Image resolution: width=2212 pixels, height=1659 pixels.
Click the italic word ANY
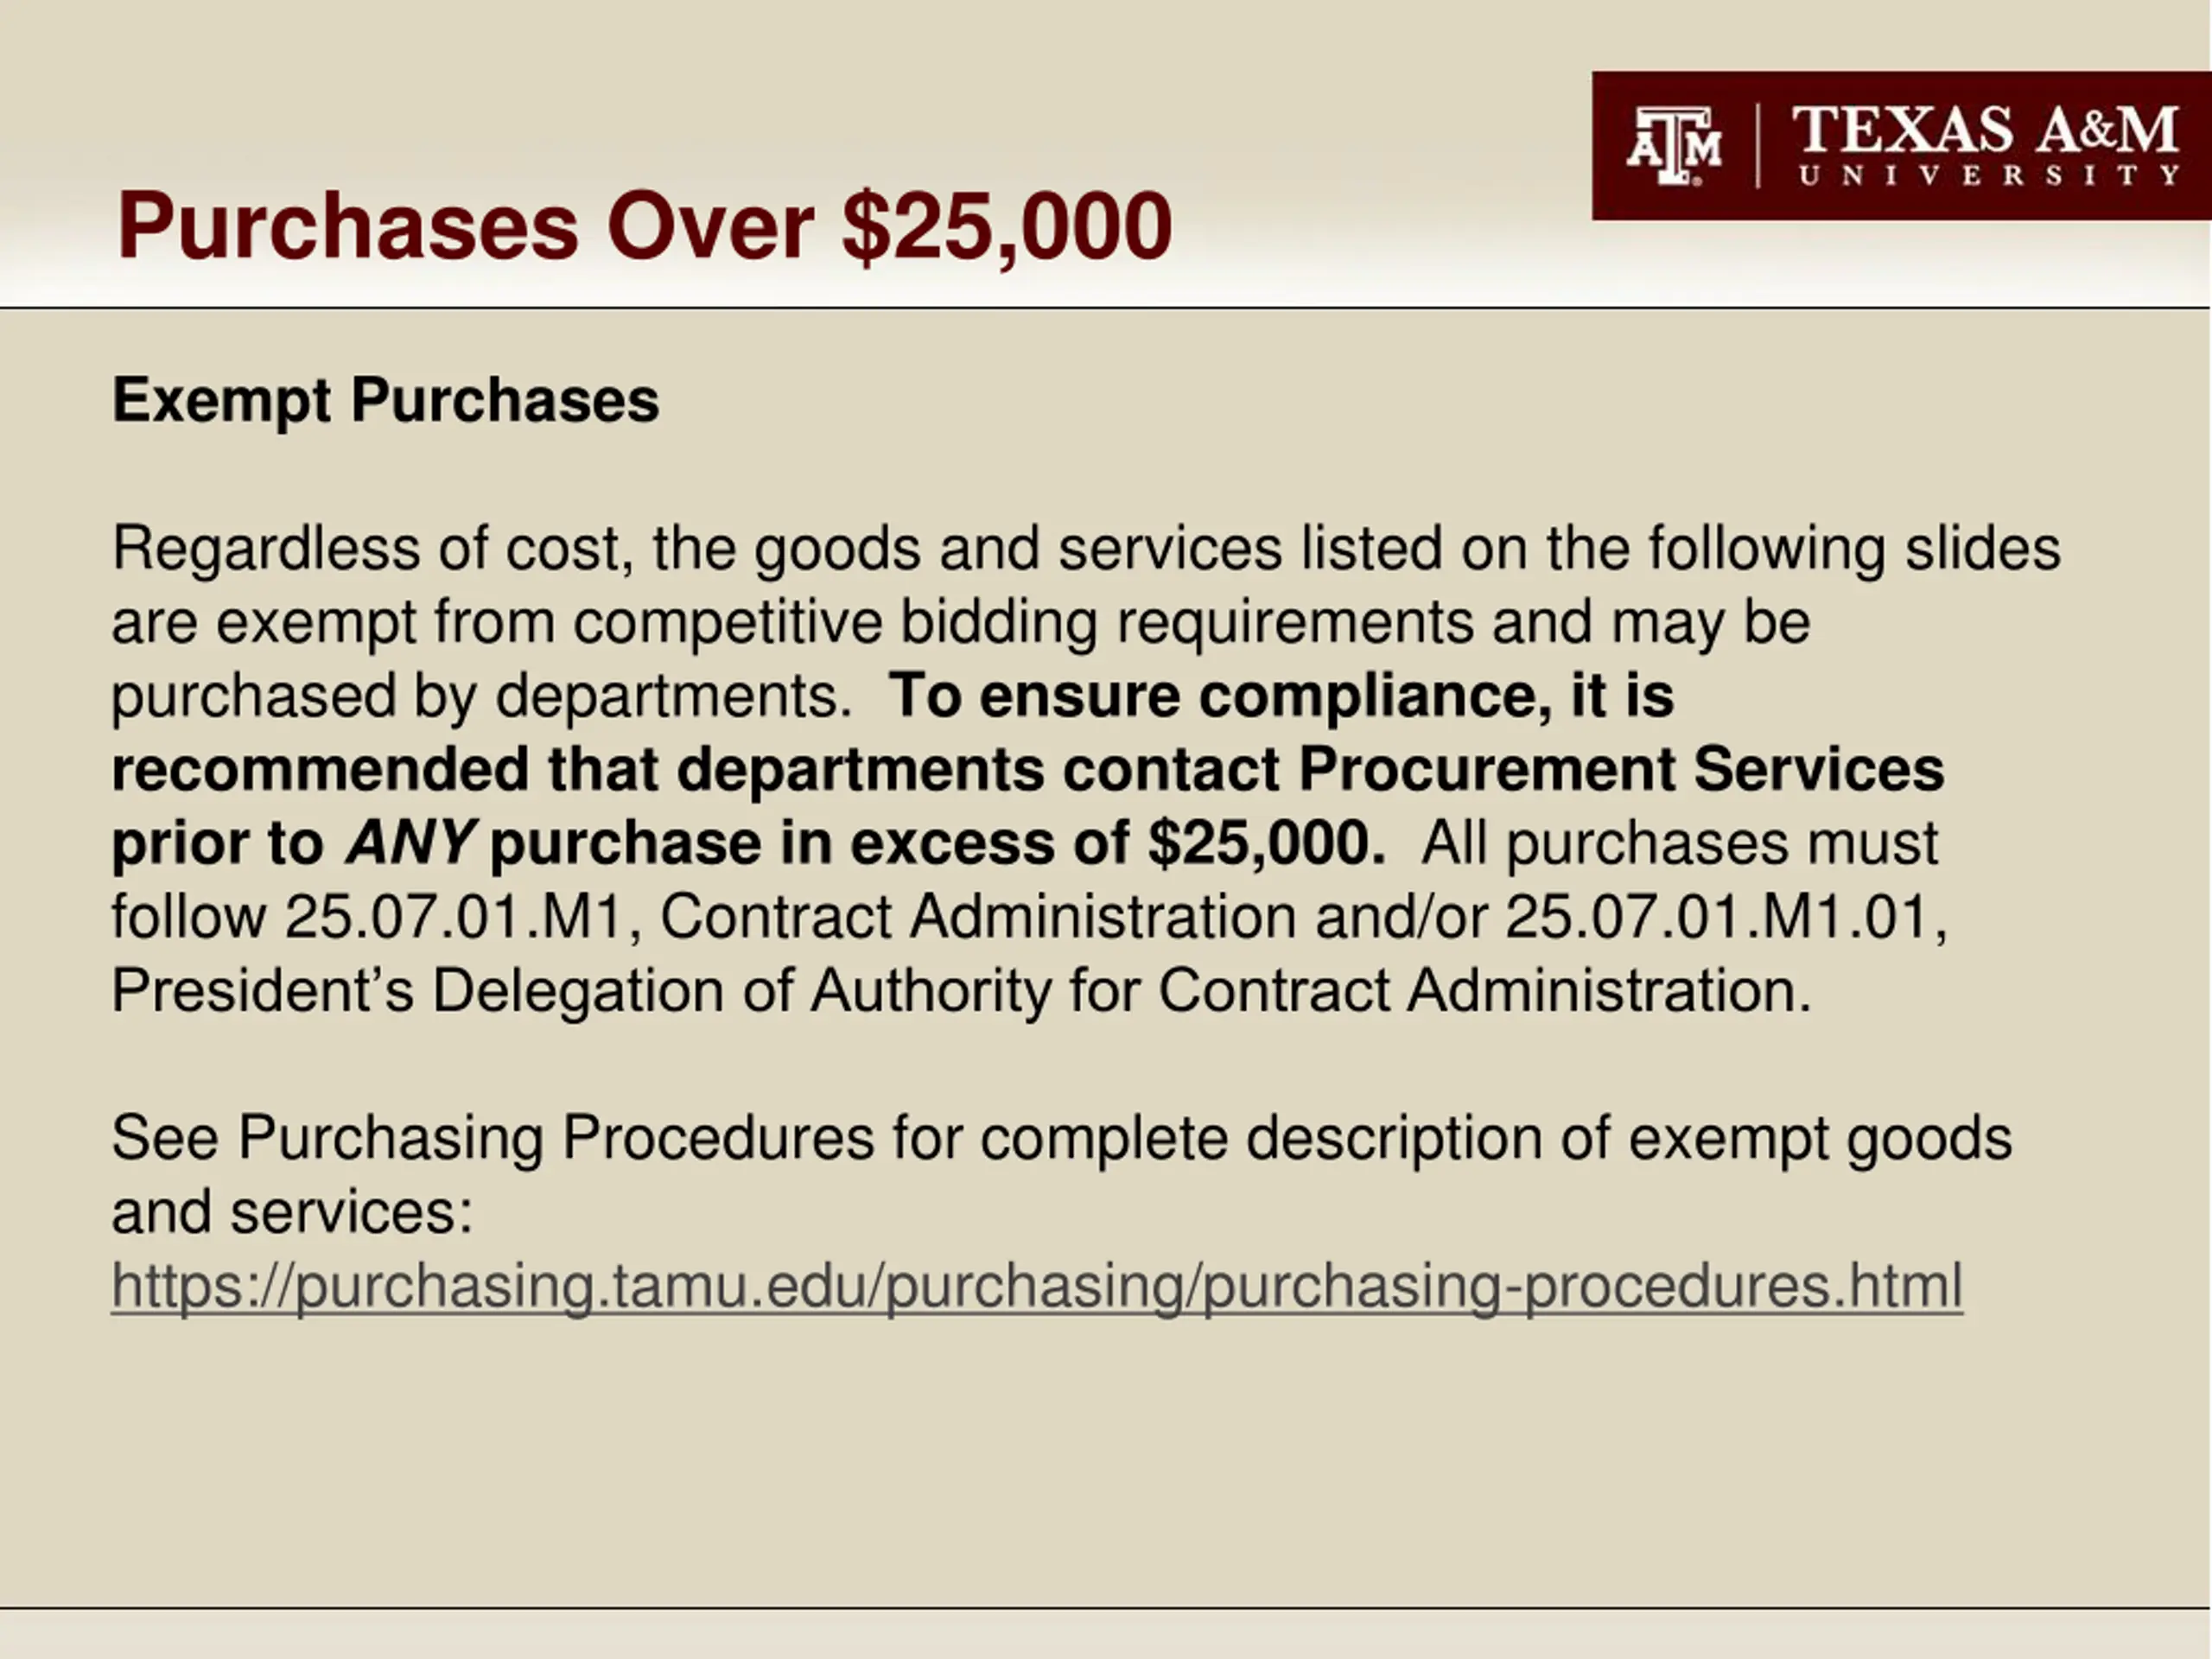(x=409, y=843)
